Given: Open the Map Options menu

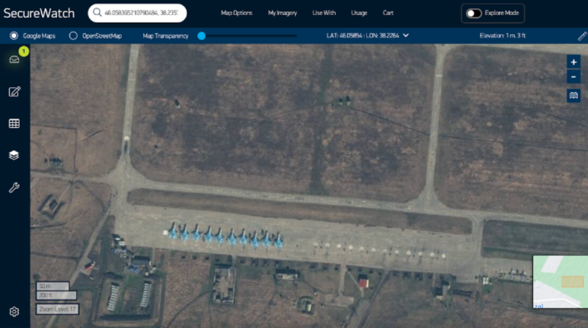Looking at the screenshot, I should coord(237,13).
